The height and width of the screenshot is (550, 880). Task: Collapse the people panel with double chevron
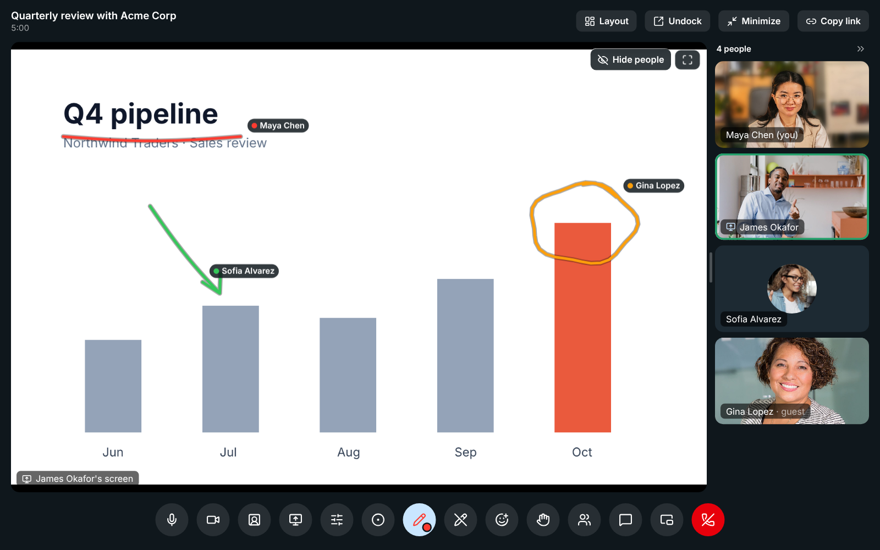point(860,49)
